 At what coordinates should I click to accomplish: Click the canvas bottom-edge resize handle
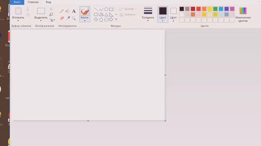point(88,121)
